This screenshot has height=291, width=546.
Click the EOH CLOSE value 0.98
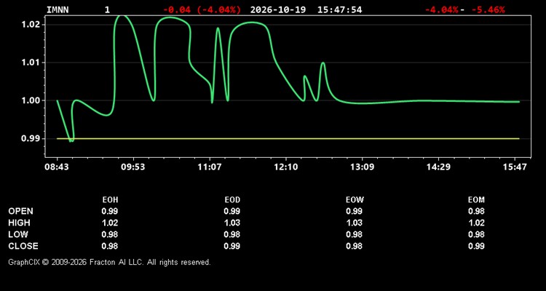tap(110, 246)
